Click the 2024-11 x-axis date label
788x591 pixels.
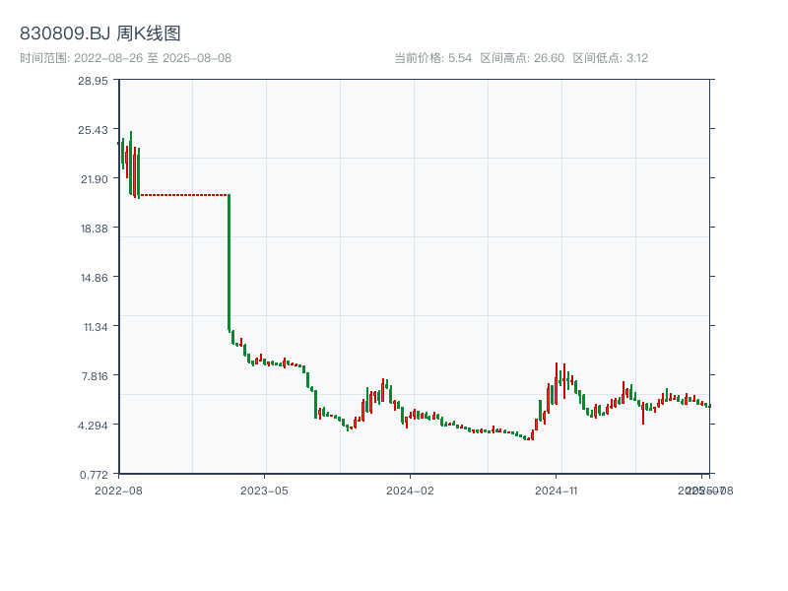557,490
